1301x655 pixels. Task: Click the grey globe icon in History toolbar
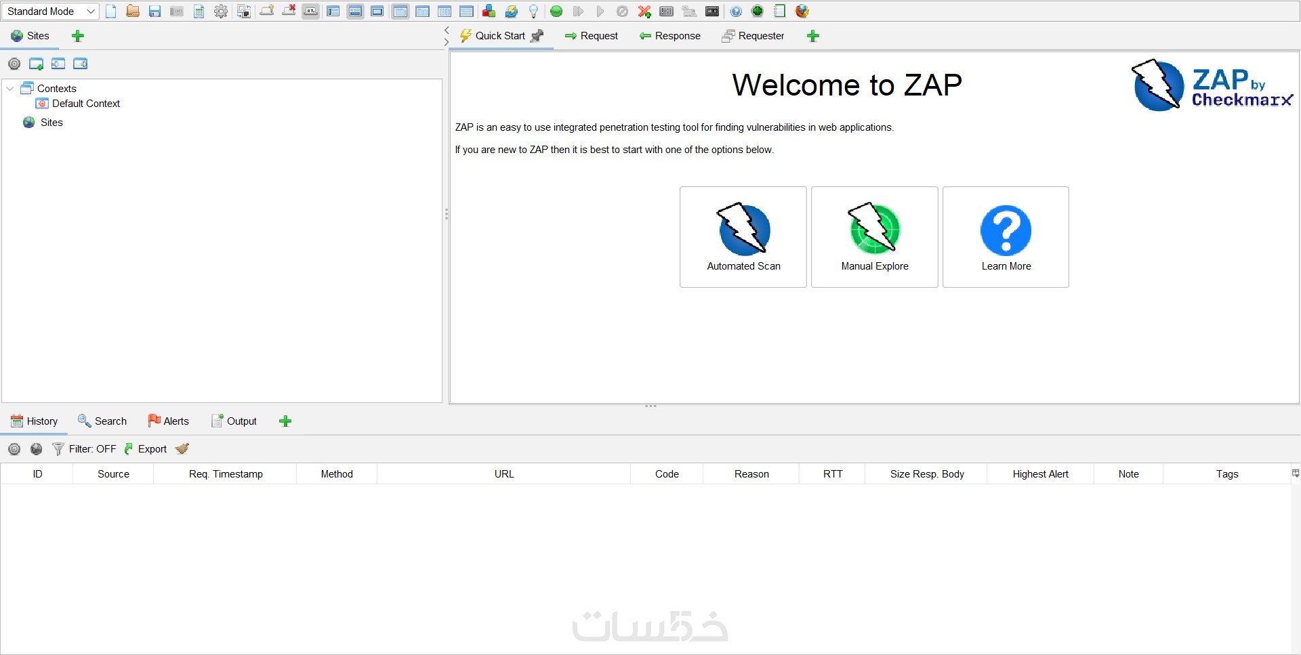click(x=37, y=449)
